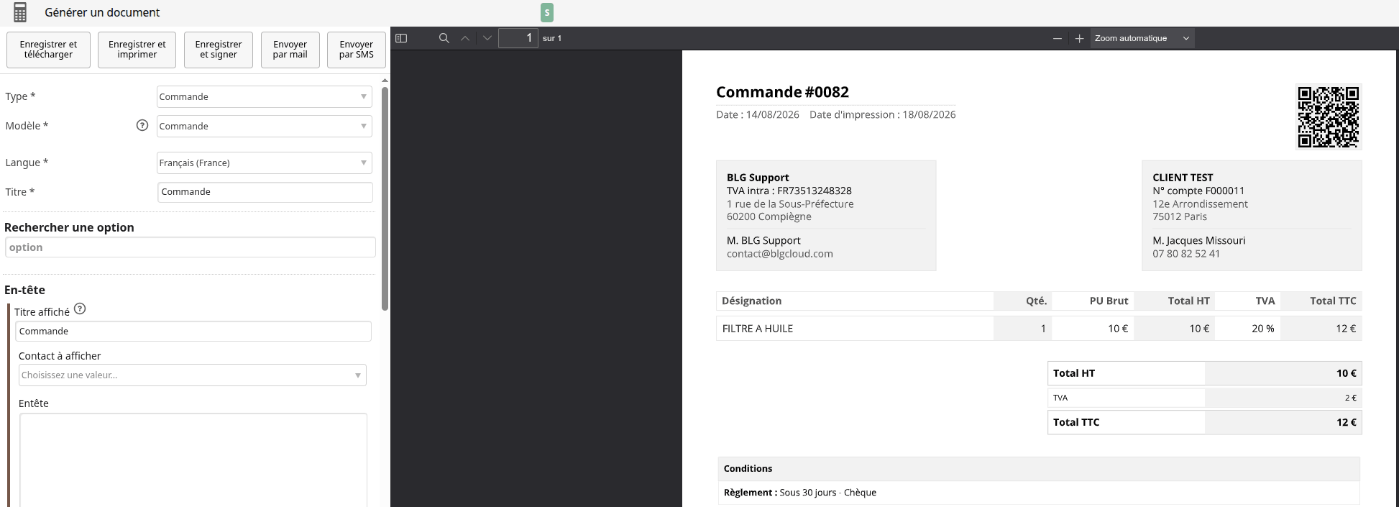Click the Conditions section header
This screenshot has width=1399, height=507.
(x=748, y=468)
